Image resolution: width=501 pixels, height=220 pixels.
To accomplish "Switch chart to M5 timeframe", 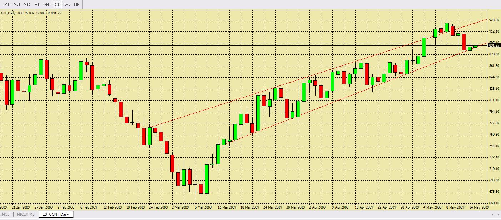I will coord(7,4).
